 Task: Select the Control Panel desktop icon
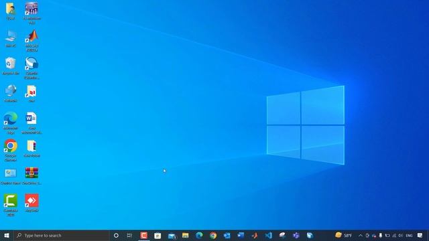tap(11, 176)
